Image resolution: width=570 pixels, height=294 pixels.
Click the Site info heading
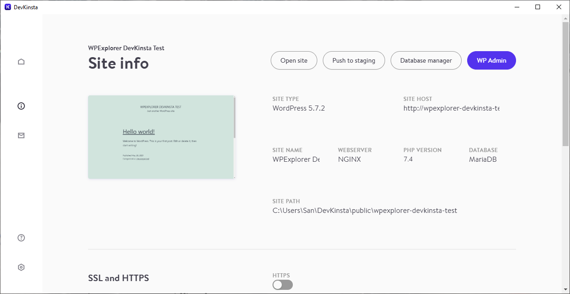tap(119, 63)
